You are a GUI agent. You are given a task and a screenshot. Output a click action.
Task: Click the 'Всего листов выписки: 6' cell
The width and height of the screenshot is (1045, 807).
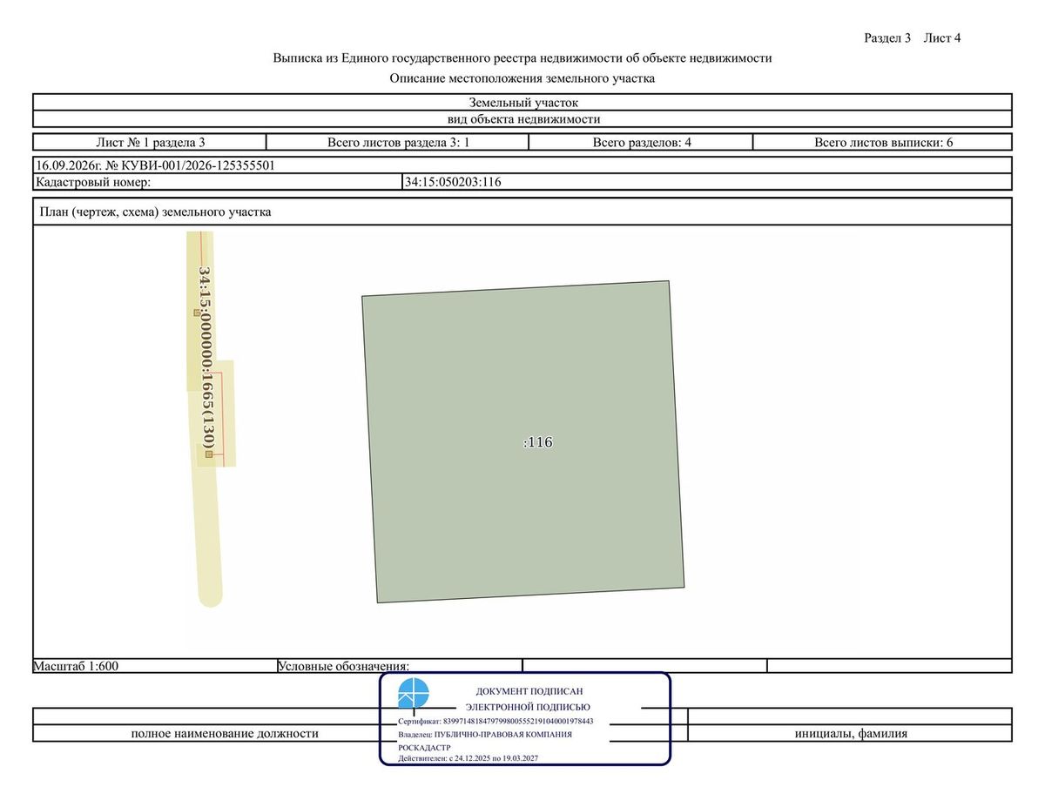pyautogui.click(x=883, y=142)
